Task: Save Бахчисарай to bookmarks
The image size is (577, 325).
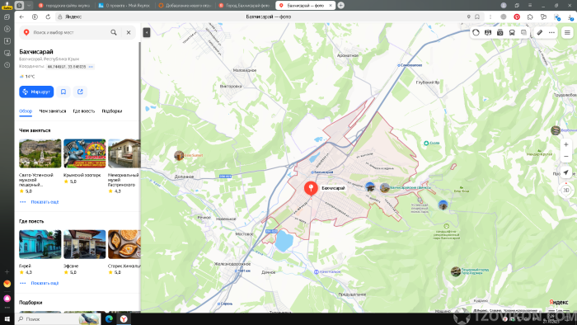Action: pyautogui.click(x=63, y=92)
